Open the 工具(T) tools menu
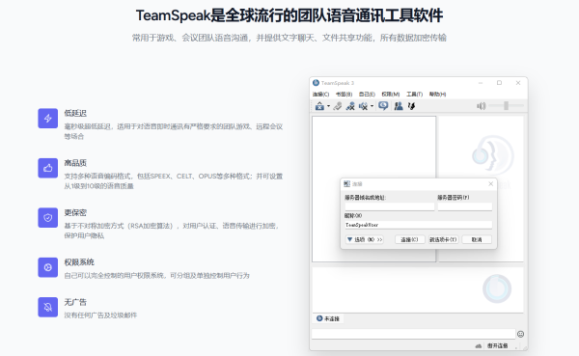579x356 pixels. [x=414, y=95]
